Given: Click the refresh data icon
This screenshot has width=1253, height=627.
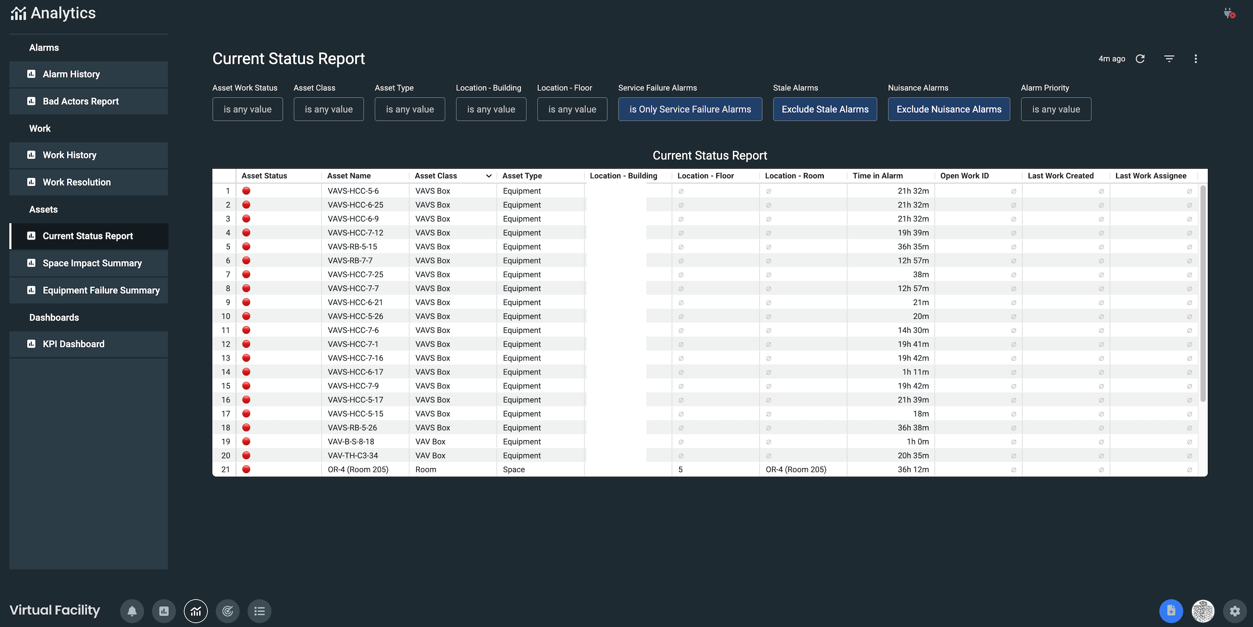Looking at the screenshot, I should coord(1140,59).
